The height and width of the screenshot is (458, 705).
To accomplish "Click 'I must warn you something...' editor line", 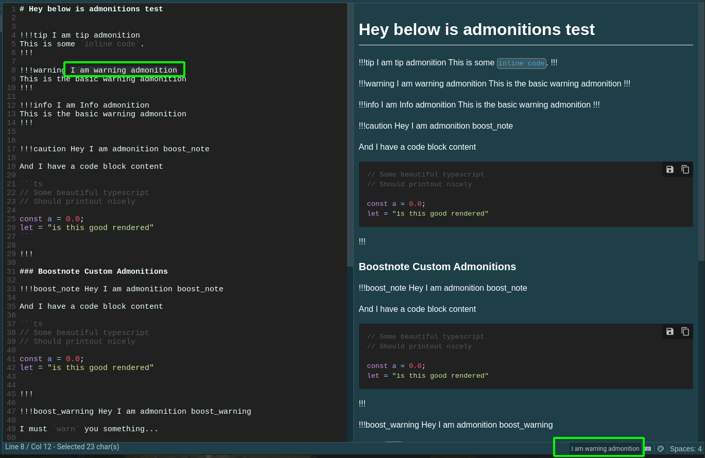I will coord(89,429).
